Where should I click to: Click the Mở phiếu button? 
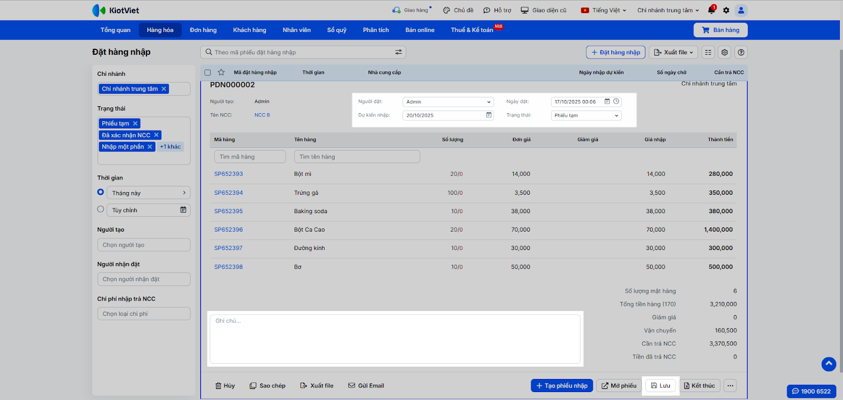(x=619, y=386)
